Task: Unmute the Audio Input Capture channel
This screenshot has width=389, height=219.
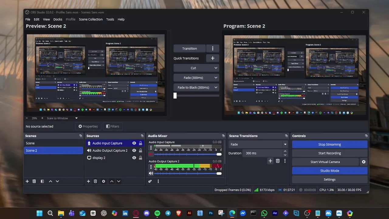Action: pyautogui.click(x=151, y=154)
